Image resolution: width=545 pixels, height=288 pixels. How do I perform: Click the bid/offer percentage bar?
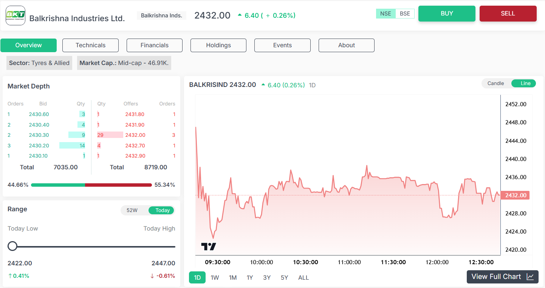pyautogui.click(x=91, y=185)
